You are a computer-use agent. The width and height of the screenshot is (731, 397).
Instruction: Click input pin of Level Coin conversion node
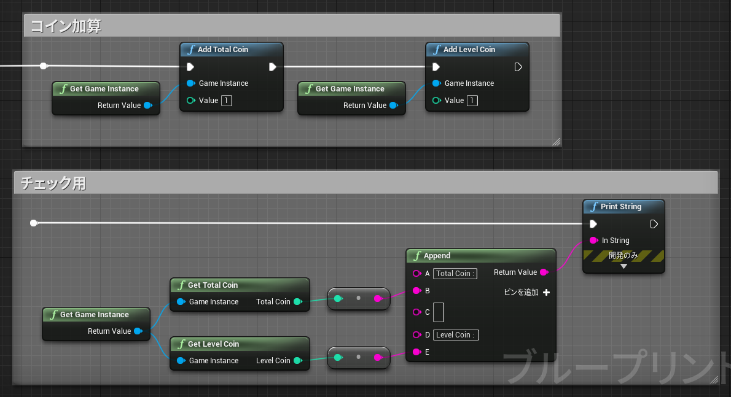(338, 358)
